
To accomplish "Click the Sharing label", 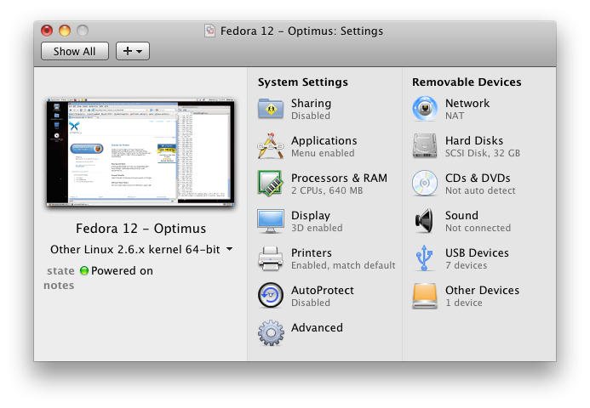I will [312, 103].
